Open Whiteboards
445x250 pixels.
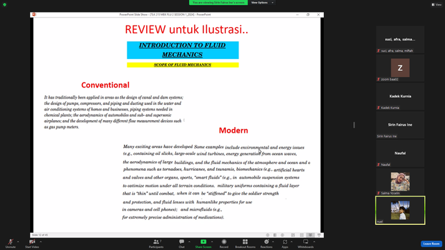pyautogui.click(x=306, y=243)
